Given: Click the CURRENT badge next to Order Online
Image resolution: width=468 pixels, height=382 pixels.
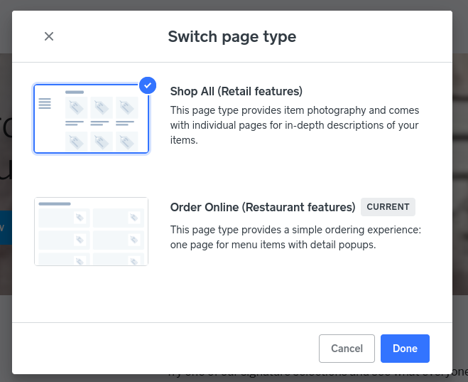Looking at the screenshot, I should tap(388, 207).
